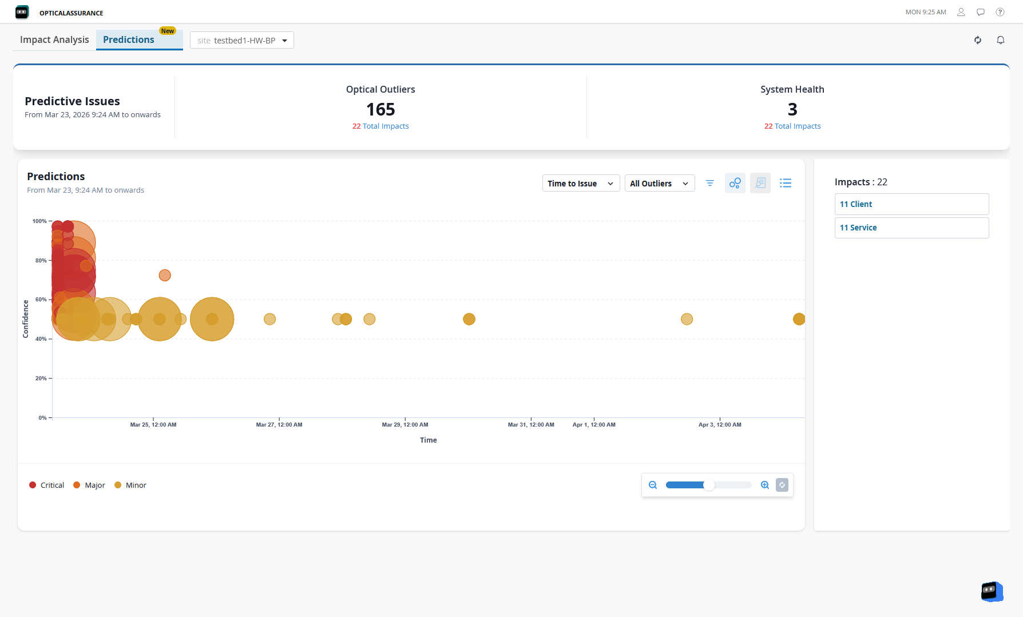Screen dimensions: 1023x617
Task: Open the site testbed1-HW-BP selector
Action: [241, 40]
